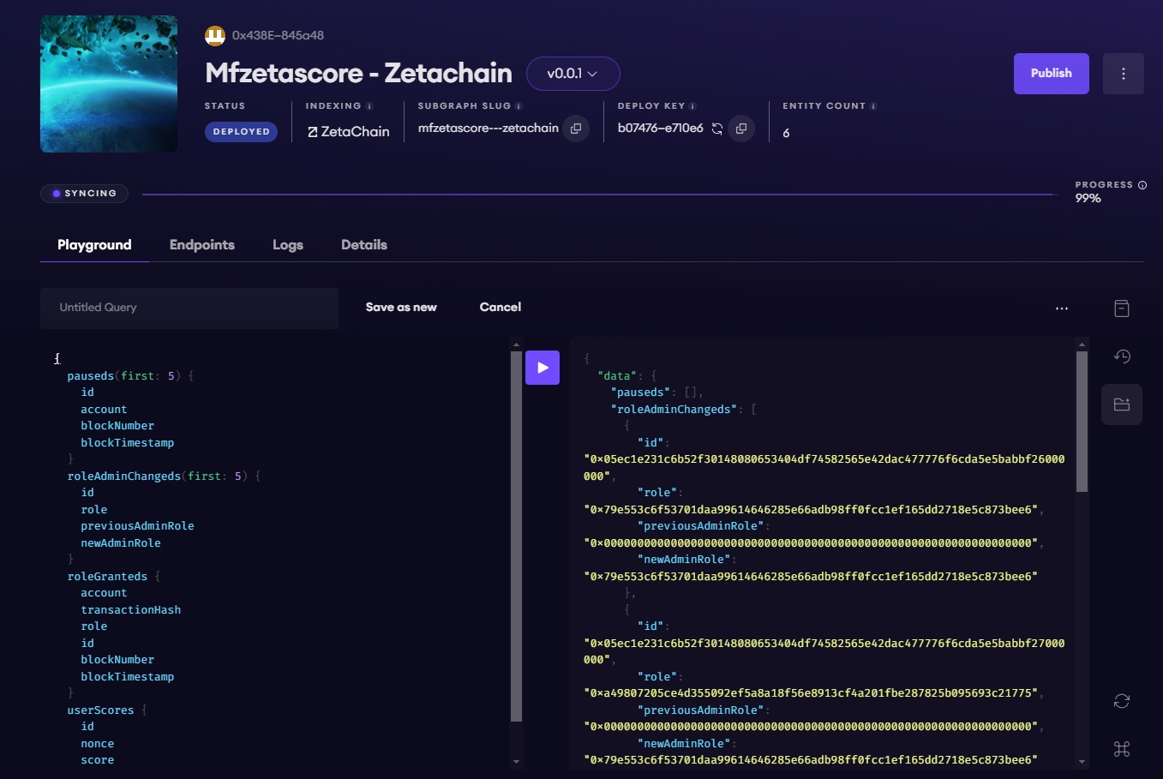Open the saved queries archive icon
Viewport: 1163px width, 779px height.
click(x=1122, y=309)
